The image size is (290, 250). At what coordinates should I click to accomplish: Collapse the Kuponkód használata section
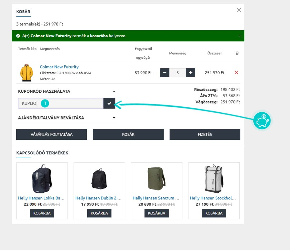point(114,91)
